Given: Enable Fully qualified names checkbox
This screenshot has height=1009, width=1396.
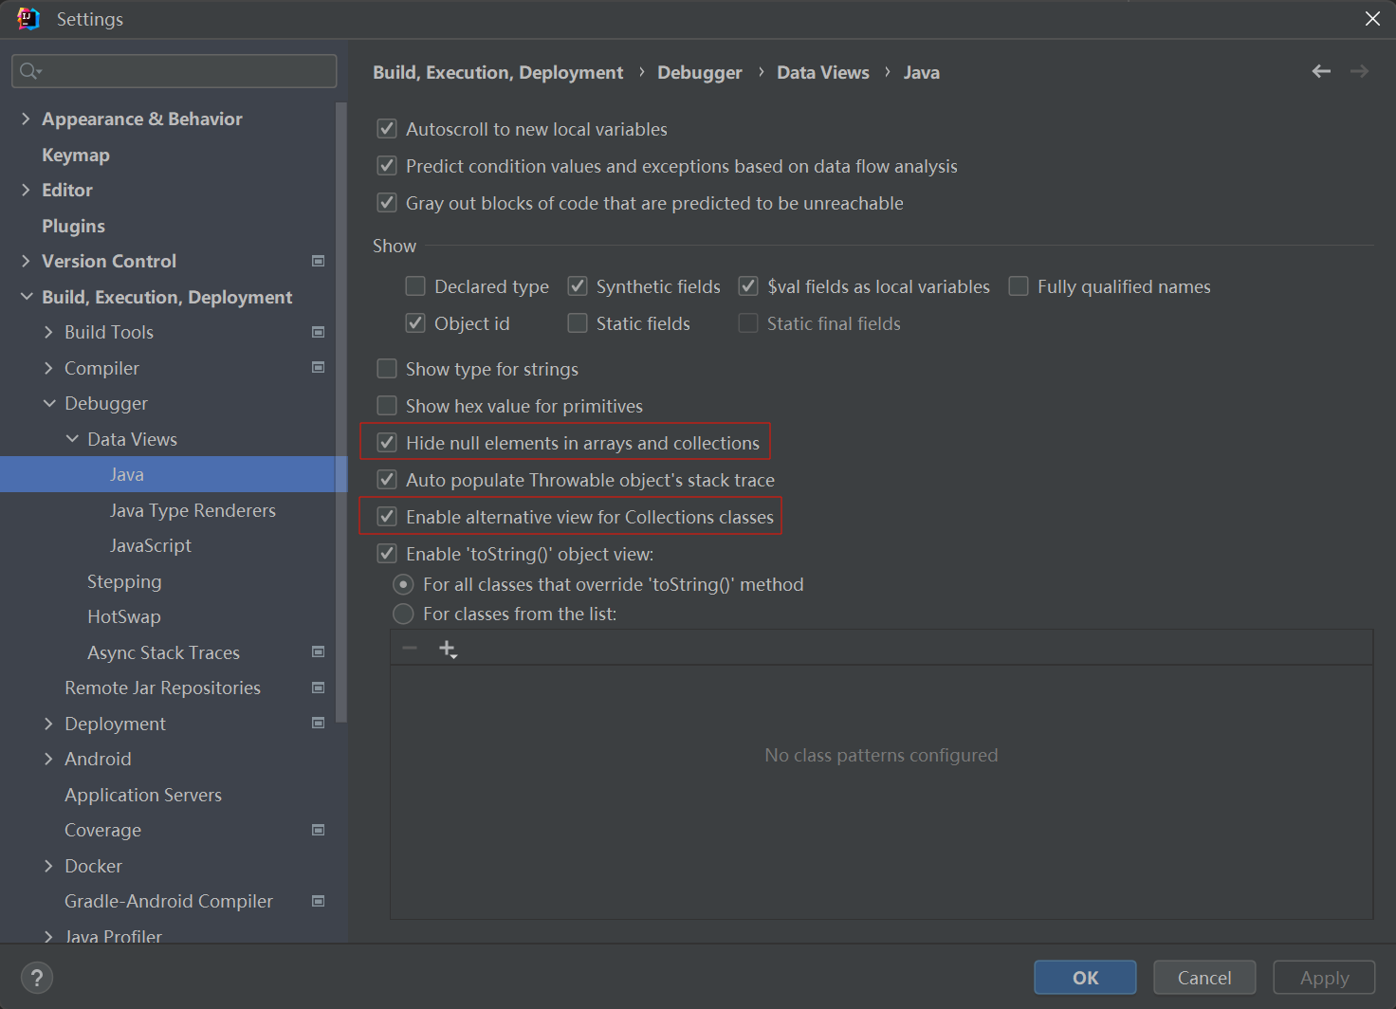Looking at the screenshot, I should pos(1019,285).
